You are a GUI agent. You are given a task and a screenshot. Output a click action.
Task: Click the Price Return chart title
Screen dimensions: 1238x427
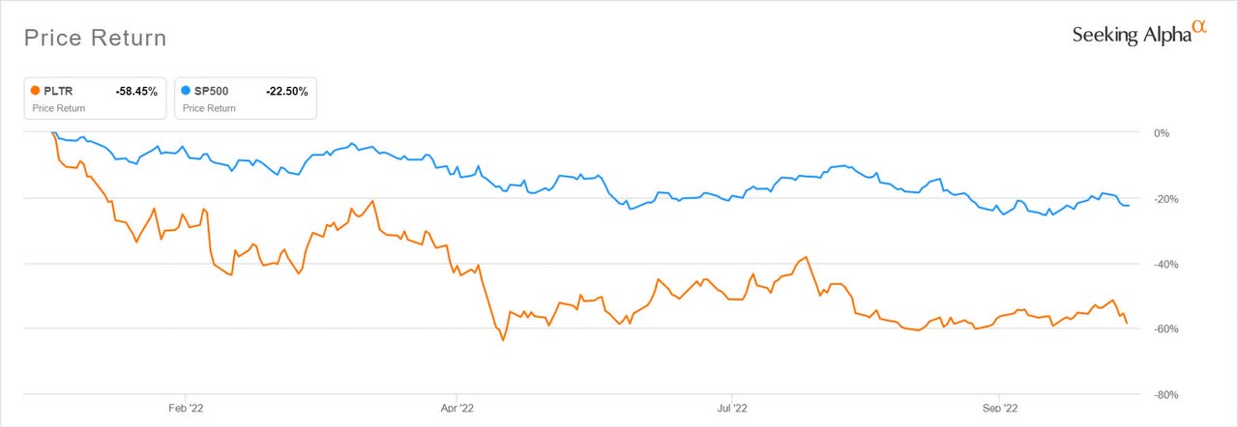coord(95,38)
